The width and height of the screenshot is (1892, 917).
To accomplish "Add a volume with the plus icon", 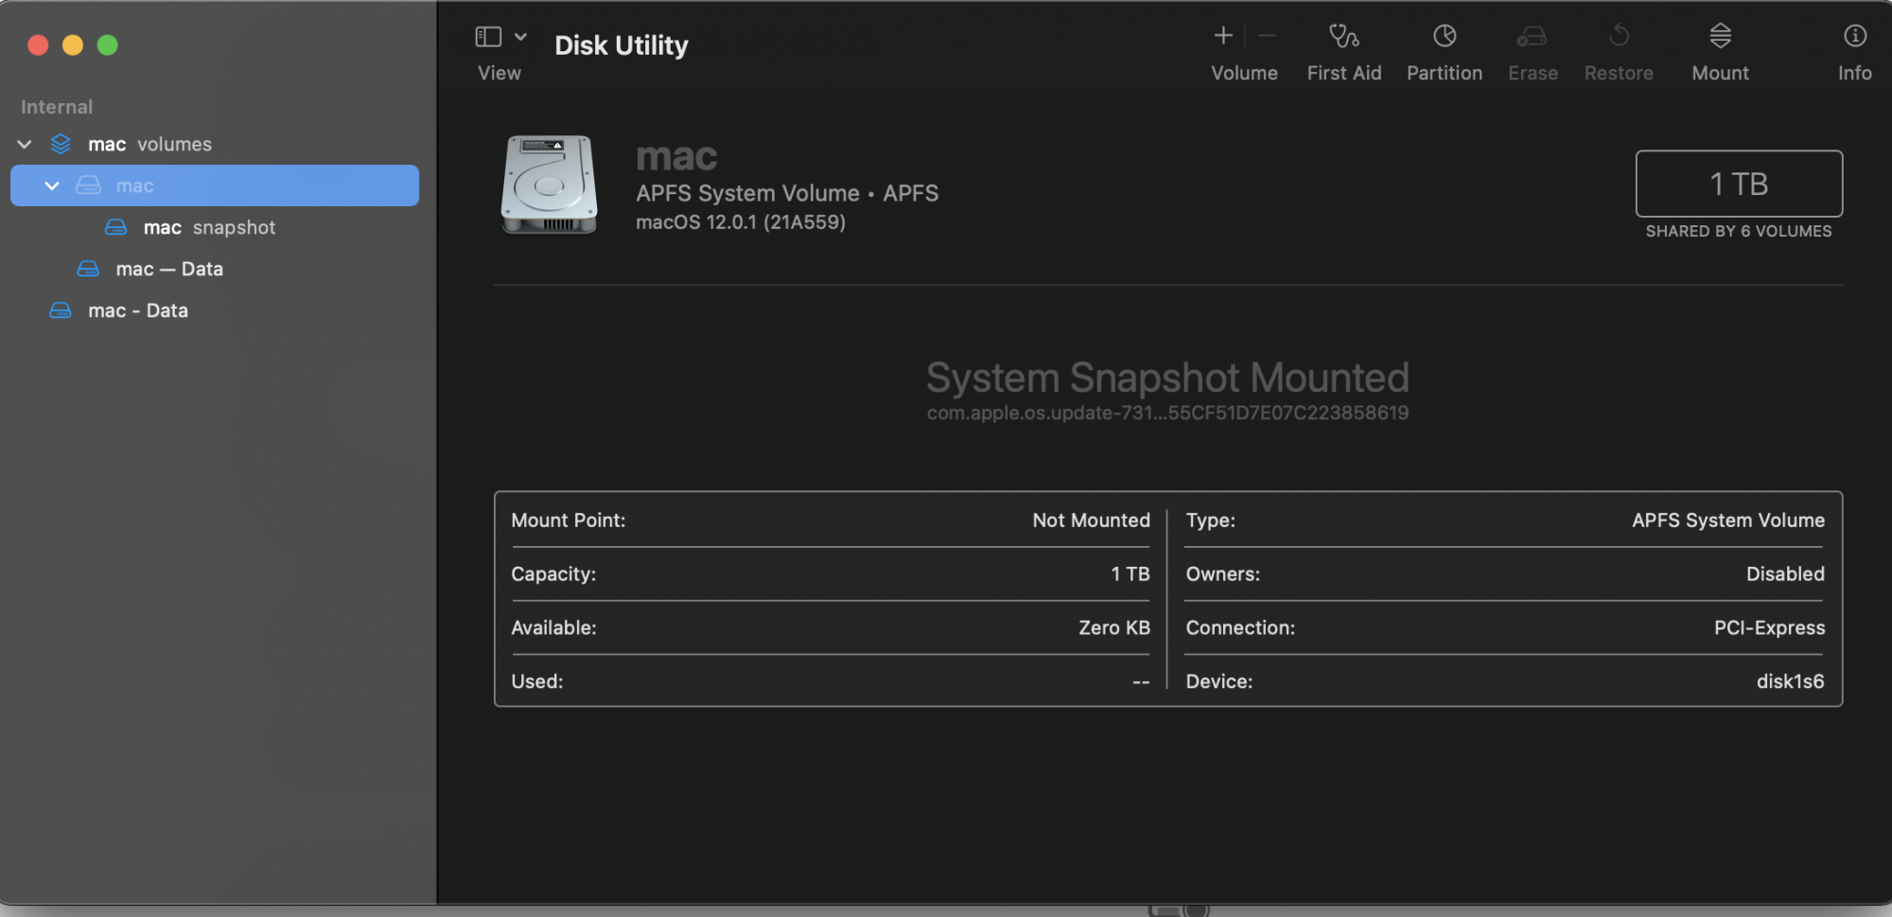I will coord(1223,36).
